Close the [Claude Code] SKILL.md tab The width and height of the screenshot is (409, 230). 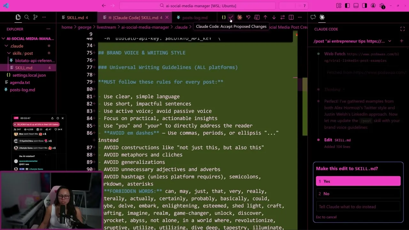167,18
